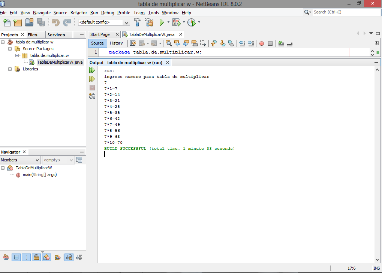The width and height of the screenshot is (382, 273).
Task: Open Find with the magnifier icon in editor toolbar
Action: coord(169,43)
